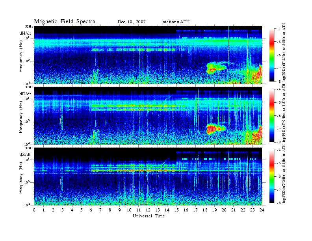The width and height of the screenshot is (312, 241).
Task: Click hour tick "9" on Universal Time axis
Action: coord(120,210)
